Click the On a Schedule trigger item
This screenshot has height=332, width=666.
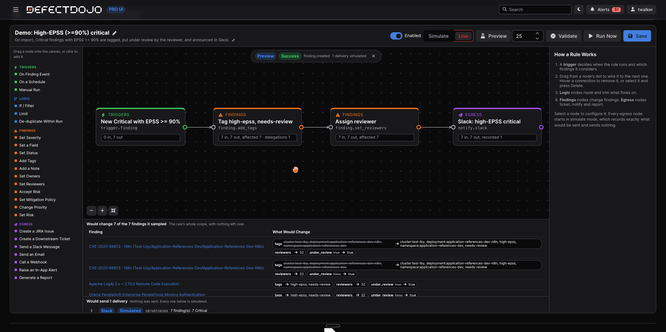pos(32,82)
